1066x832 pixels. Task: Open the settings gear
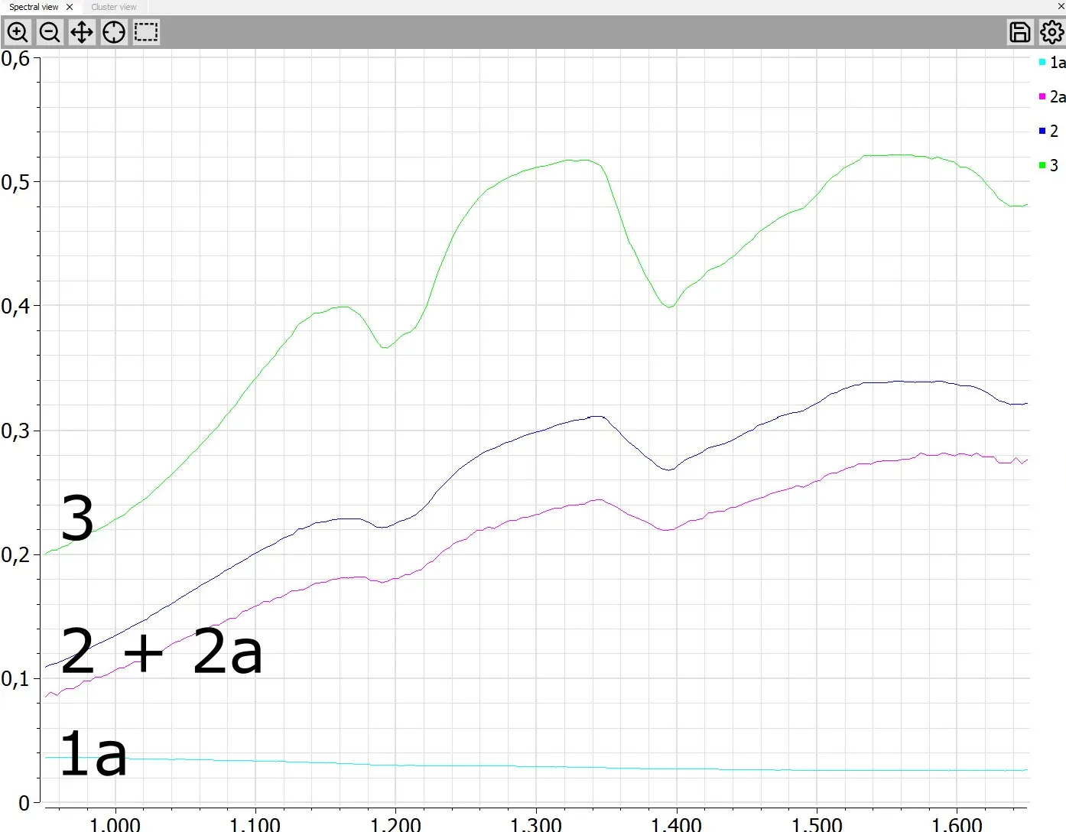(x=1051, y=32)
